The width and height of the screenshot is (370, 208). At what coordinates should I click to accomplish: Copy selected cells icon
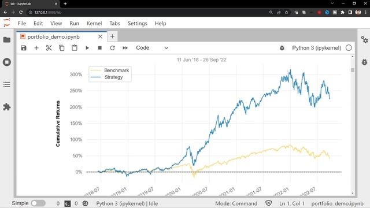pyautogui.click(x=62, y=48)
